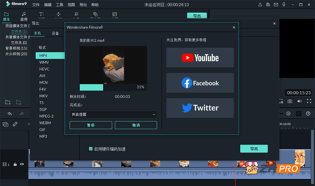
Task: Enter fullscreen preview mode
Action: point(309,101)
